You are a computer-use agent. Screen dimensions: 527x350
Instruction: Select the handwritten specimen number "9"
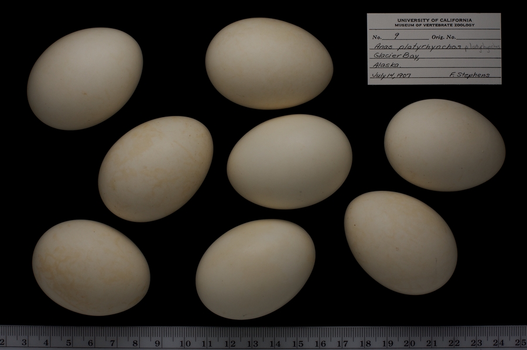coord(396,36)
